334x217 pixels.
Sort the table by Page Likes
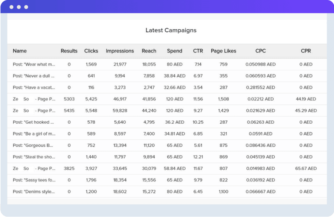pos(223,51)
